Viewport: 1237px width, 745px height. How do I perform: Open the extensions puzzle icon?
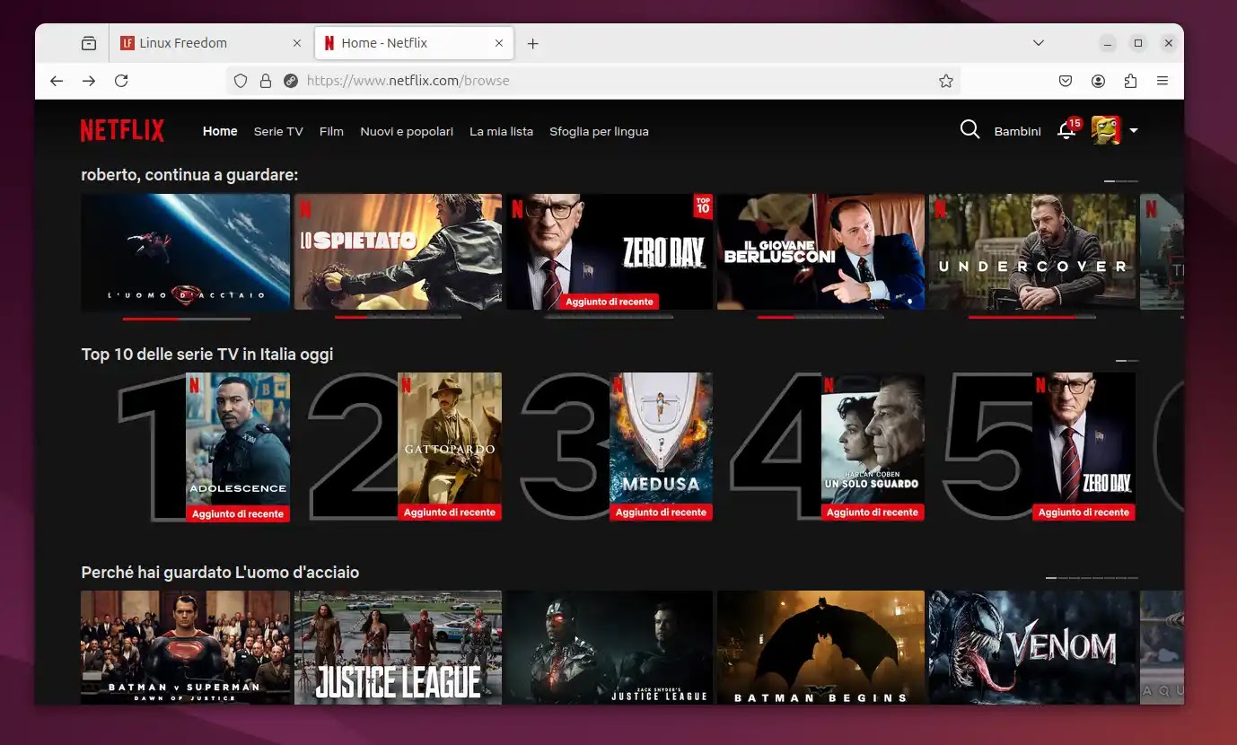1130,81
